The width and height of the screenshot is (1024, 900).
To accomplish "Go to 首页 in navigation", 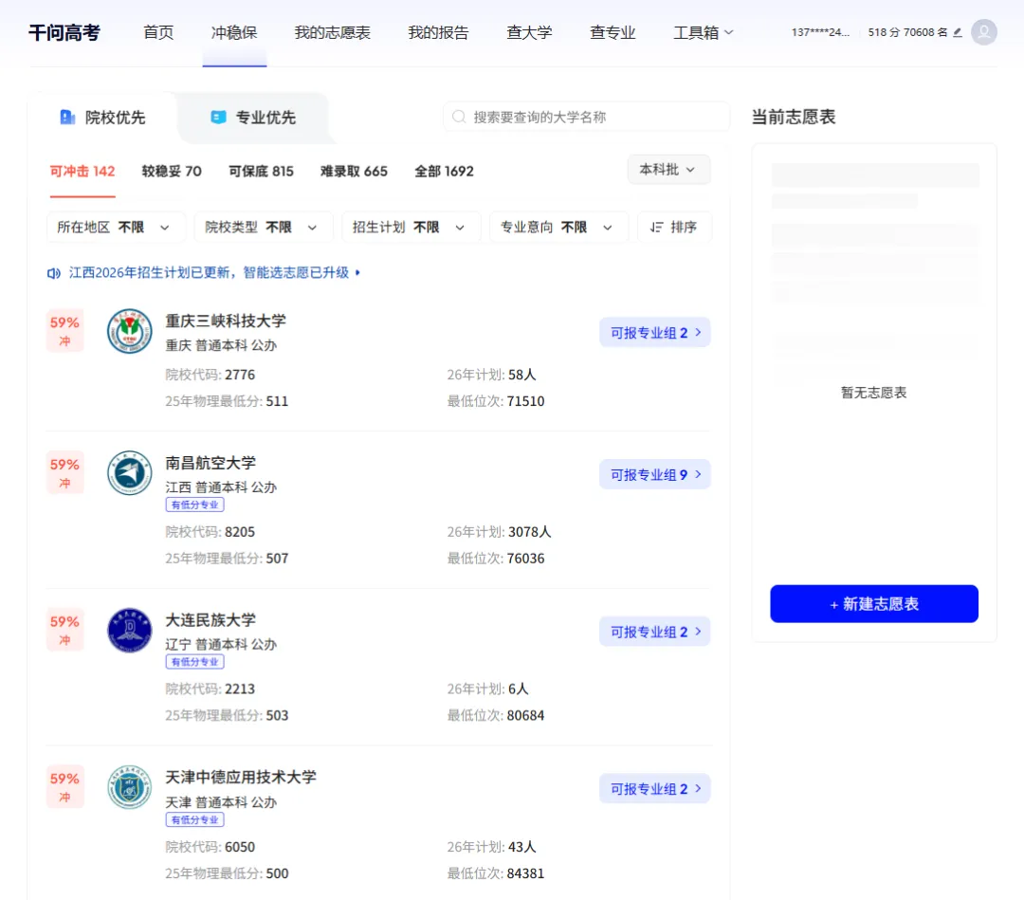I will [x=158, y=32].
